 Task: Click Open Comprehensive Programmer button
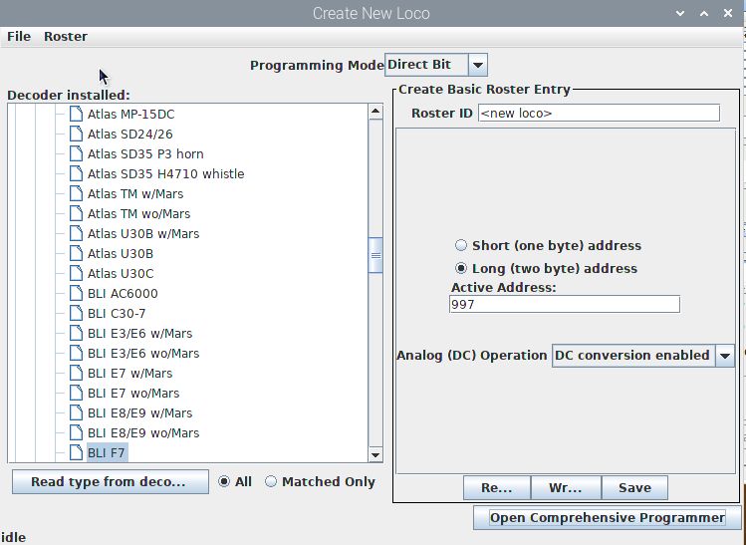pos(608,518)
